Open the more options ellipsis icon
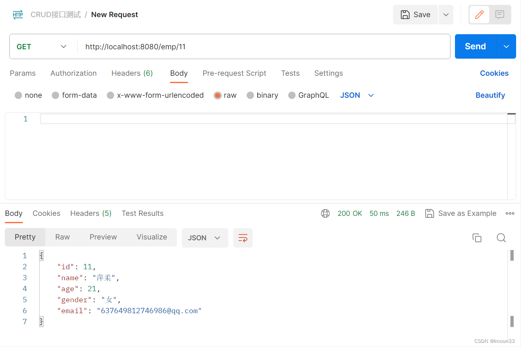 point(510,213)
